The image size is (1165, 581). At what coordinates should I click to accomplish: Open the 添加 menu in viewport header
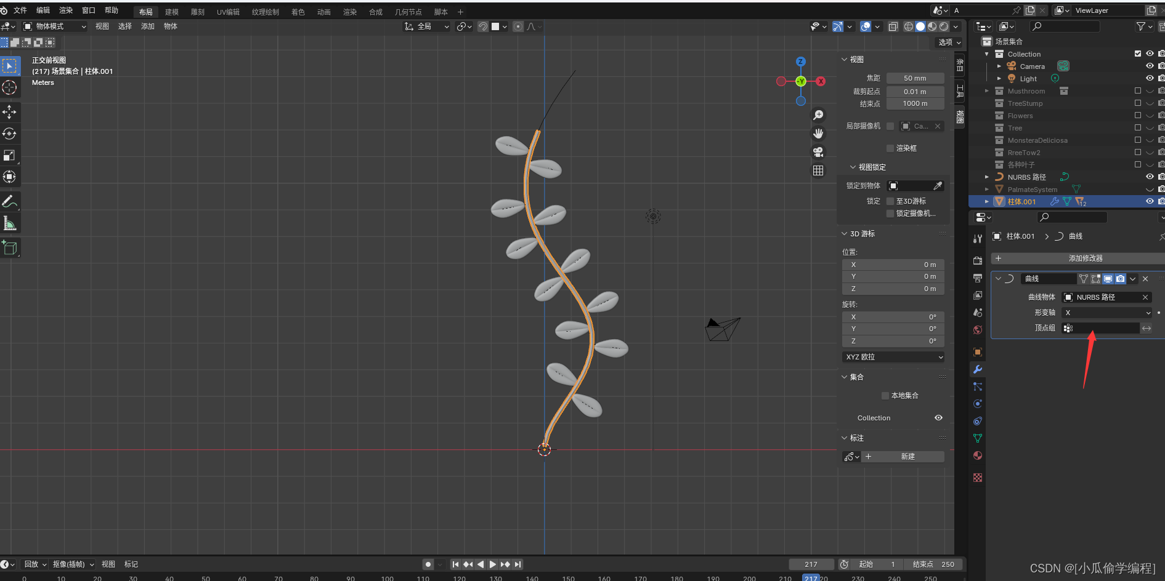click(x=148, y=26)
